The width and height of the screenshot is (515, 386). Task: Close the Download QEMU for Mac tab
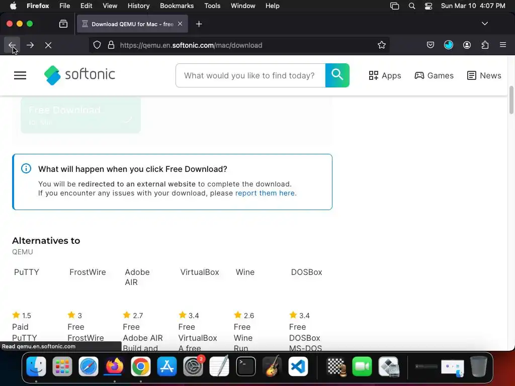click(x=180, y=24)
